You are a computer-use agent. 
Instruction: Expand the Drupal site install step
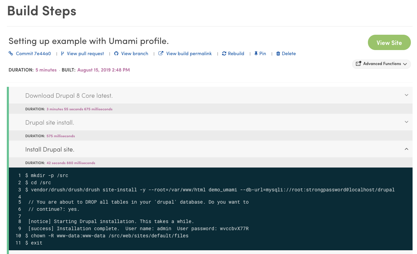tap(406, 122)
